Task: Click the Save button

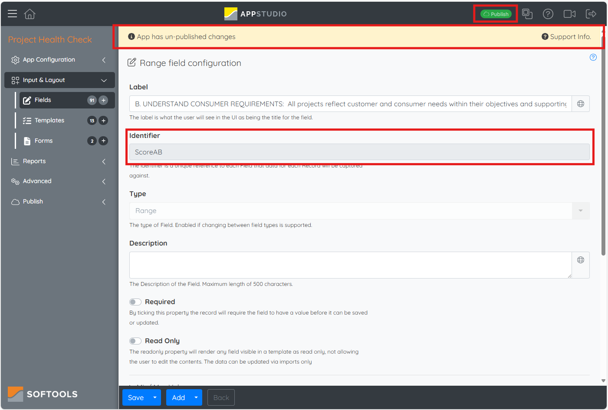Action: coord(136,397)
